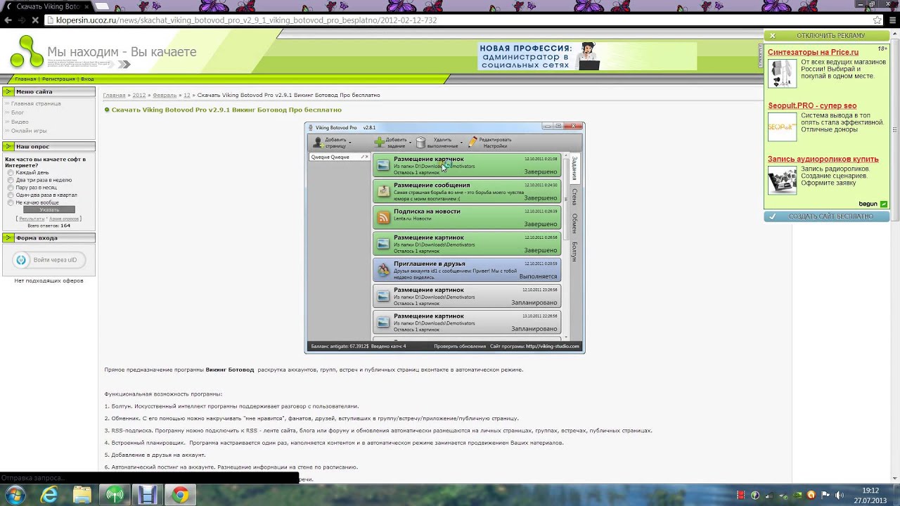Open 'Seopult.PRO - супер seo' ad link
The image size is (900, 506).
tap(812, 105)
